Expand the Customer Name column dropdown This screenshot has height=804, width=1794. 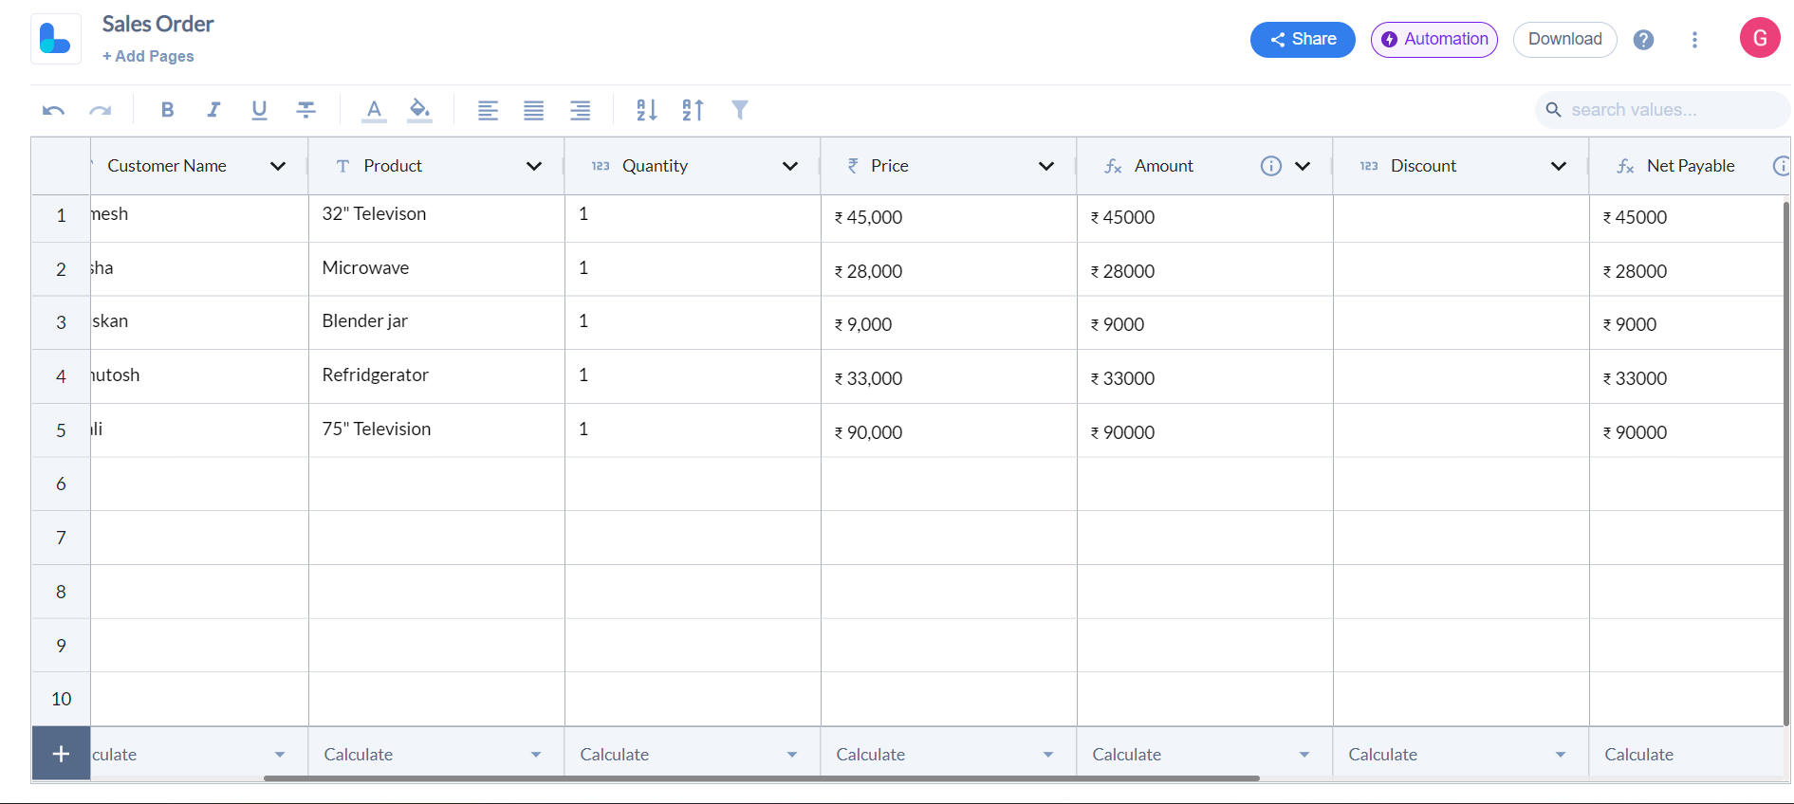278,166
